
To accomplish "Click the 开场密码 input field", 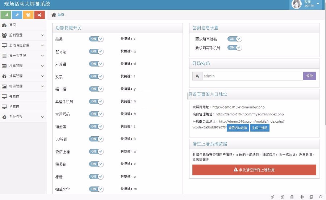I will click(252, 76).
